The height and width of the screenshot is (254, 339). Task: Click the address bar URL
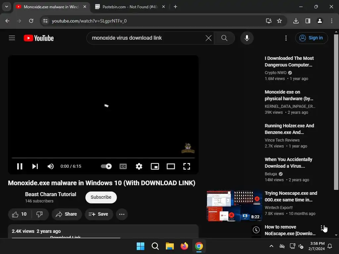click(89, 21)
